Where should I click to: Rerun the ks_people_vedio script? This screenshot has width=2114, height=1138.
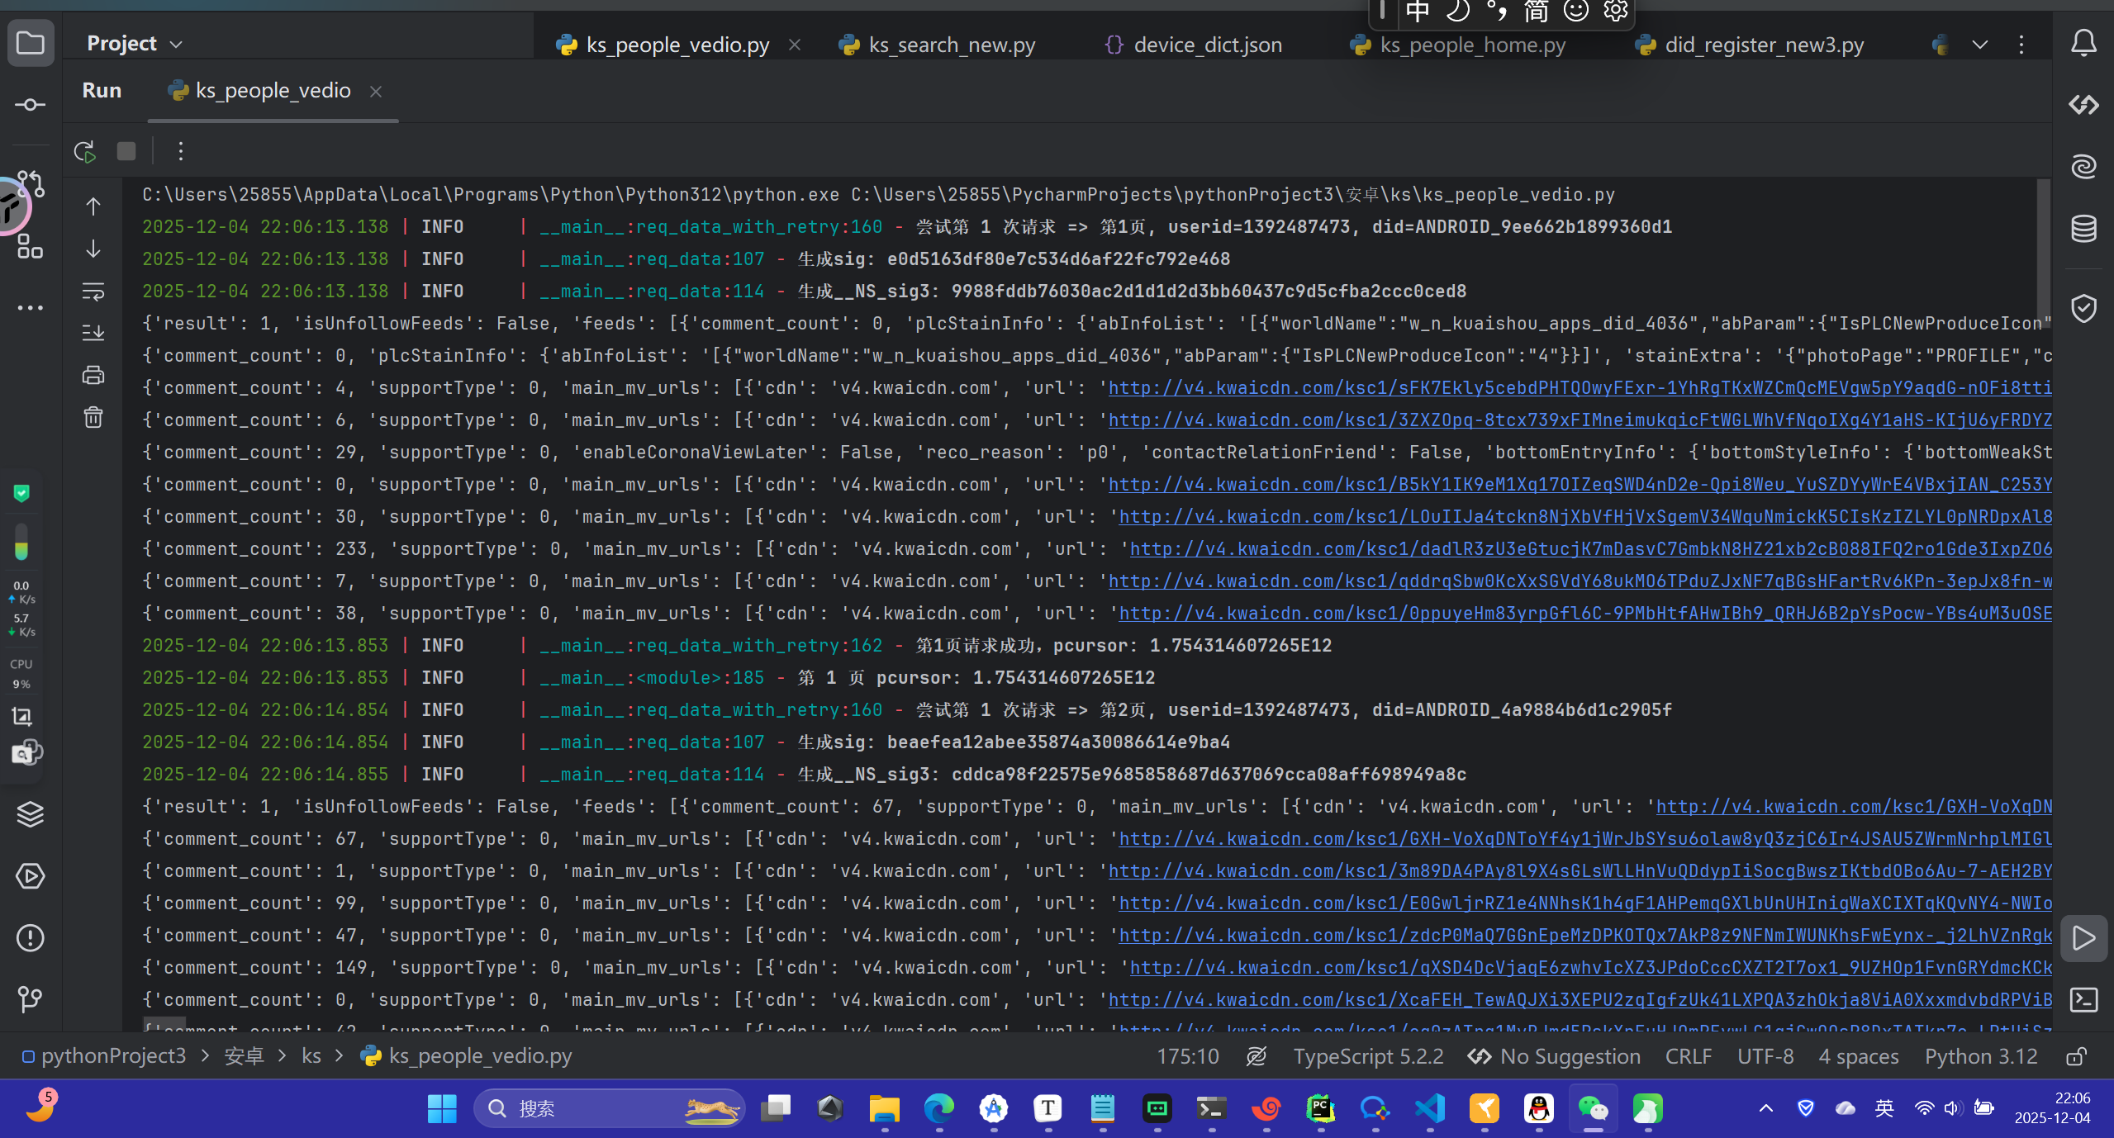click(84, 151)
